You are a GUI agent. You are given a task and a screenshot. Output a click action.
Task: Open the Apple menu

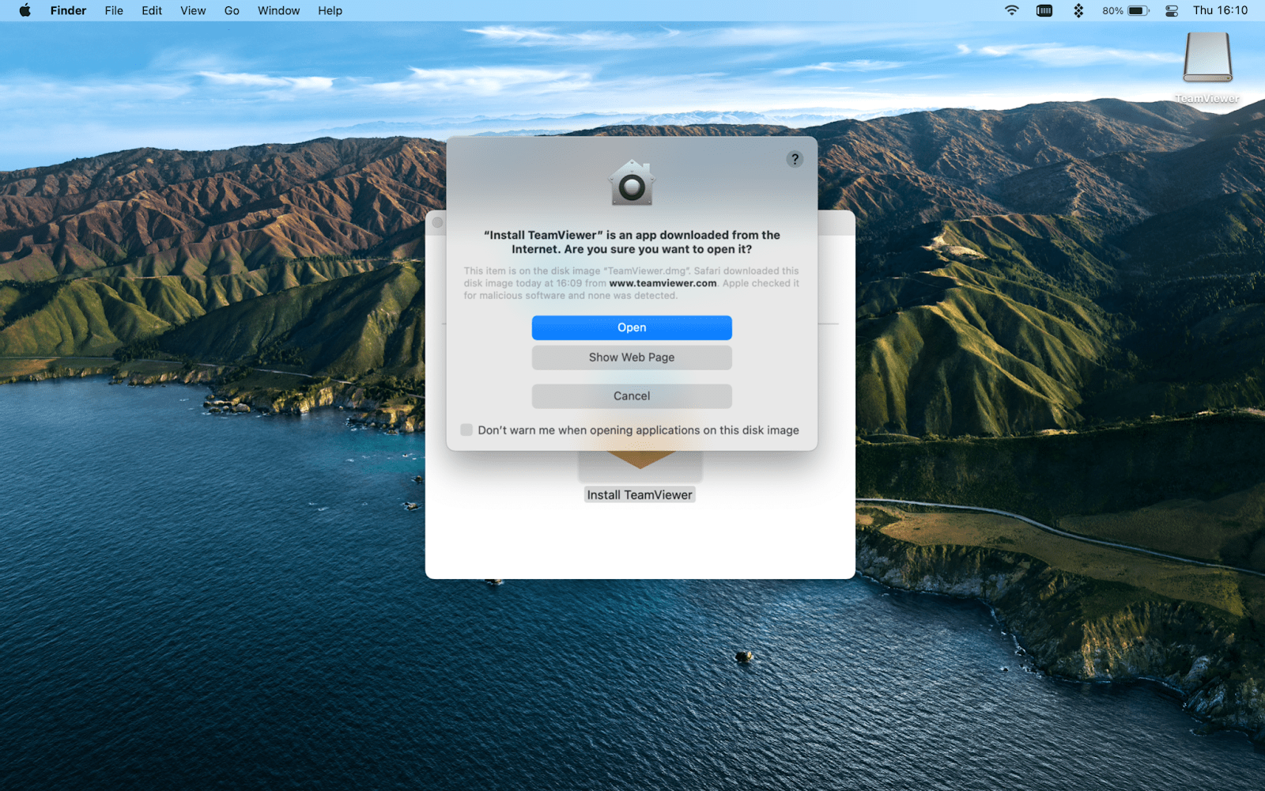[23, 10]
